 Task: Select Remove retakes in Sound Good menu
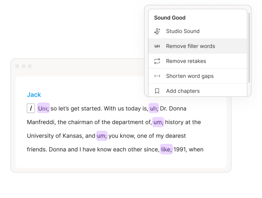(x=186, y=61)
